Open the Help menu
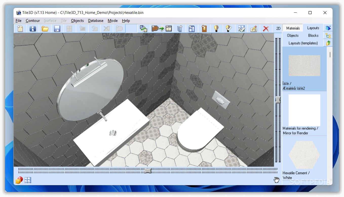The width and height of the screenshot is (344, 197). click(x=126, y=21)
